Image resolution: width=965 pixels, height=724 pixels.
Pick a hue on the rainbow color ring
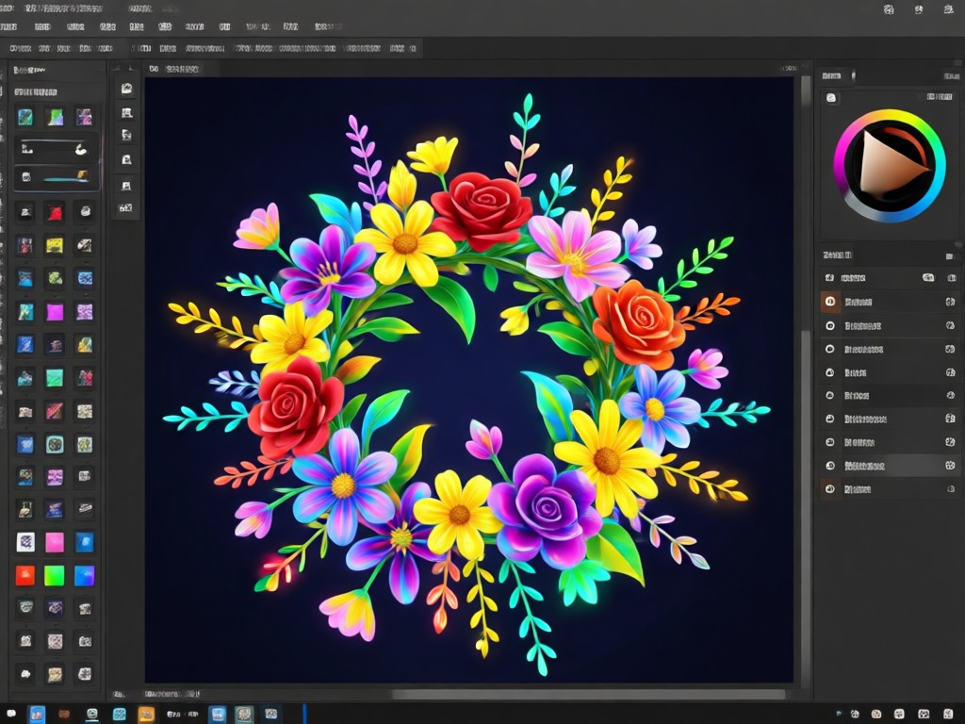click(890, 116)
